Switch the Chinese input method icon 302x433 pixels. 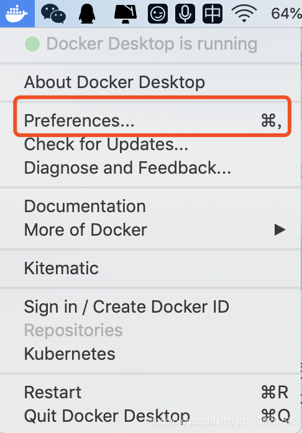213,14
